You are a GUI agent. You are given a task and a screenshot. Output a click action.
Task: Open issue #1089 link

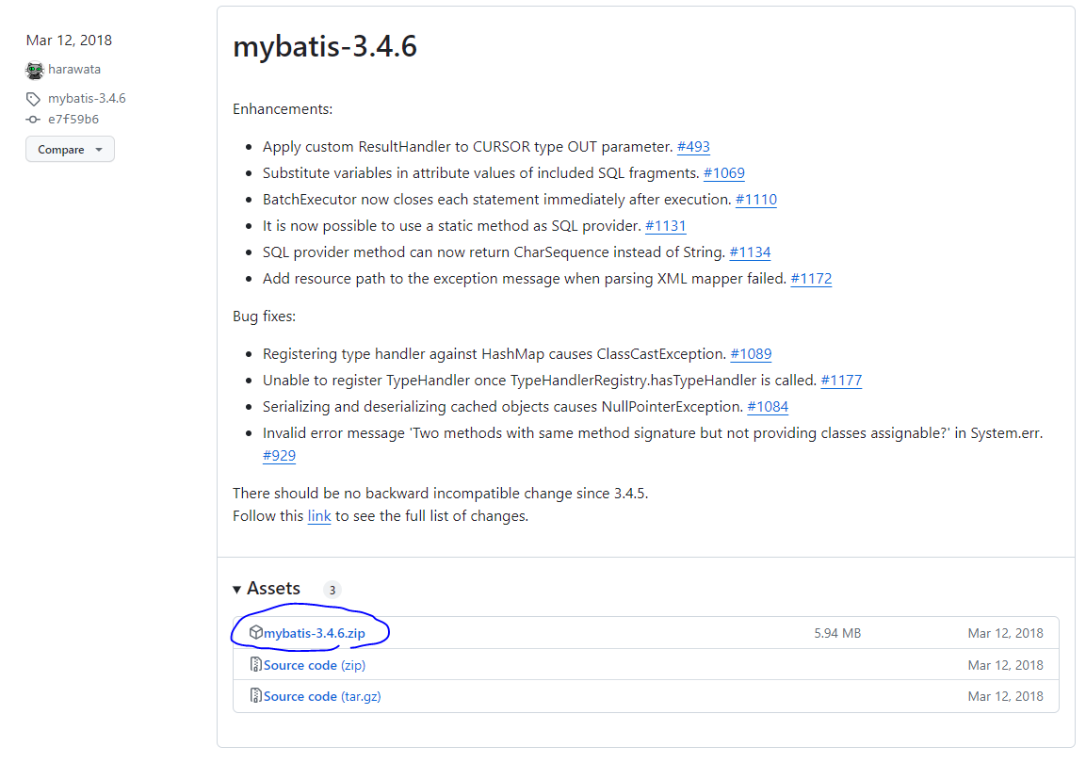coord(751,354)
